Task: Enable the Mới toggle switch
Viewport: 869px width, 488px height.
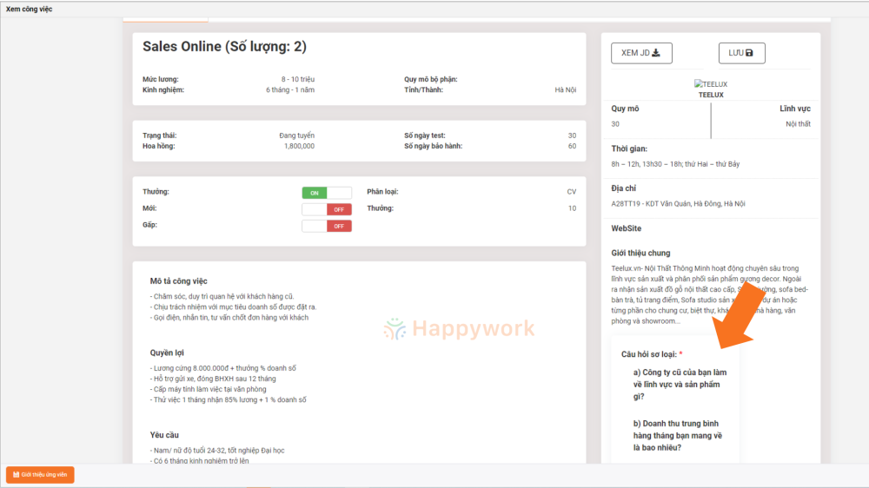Action: pos(327,209)
